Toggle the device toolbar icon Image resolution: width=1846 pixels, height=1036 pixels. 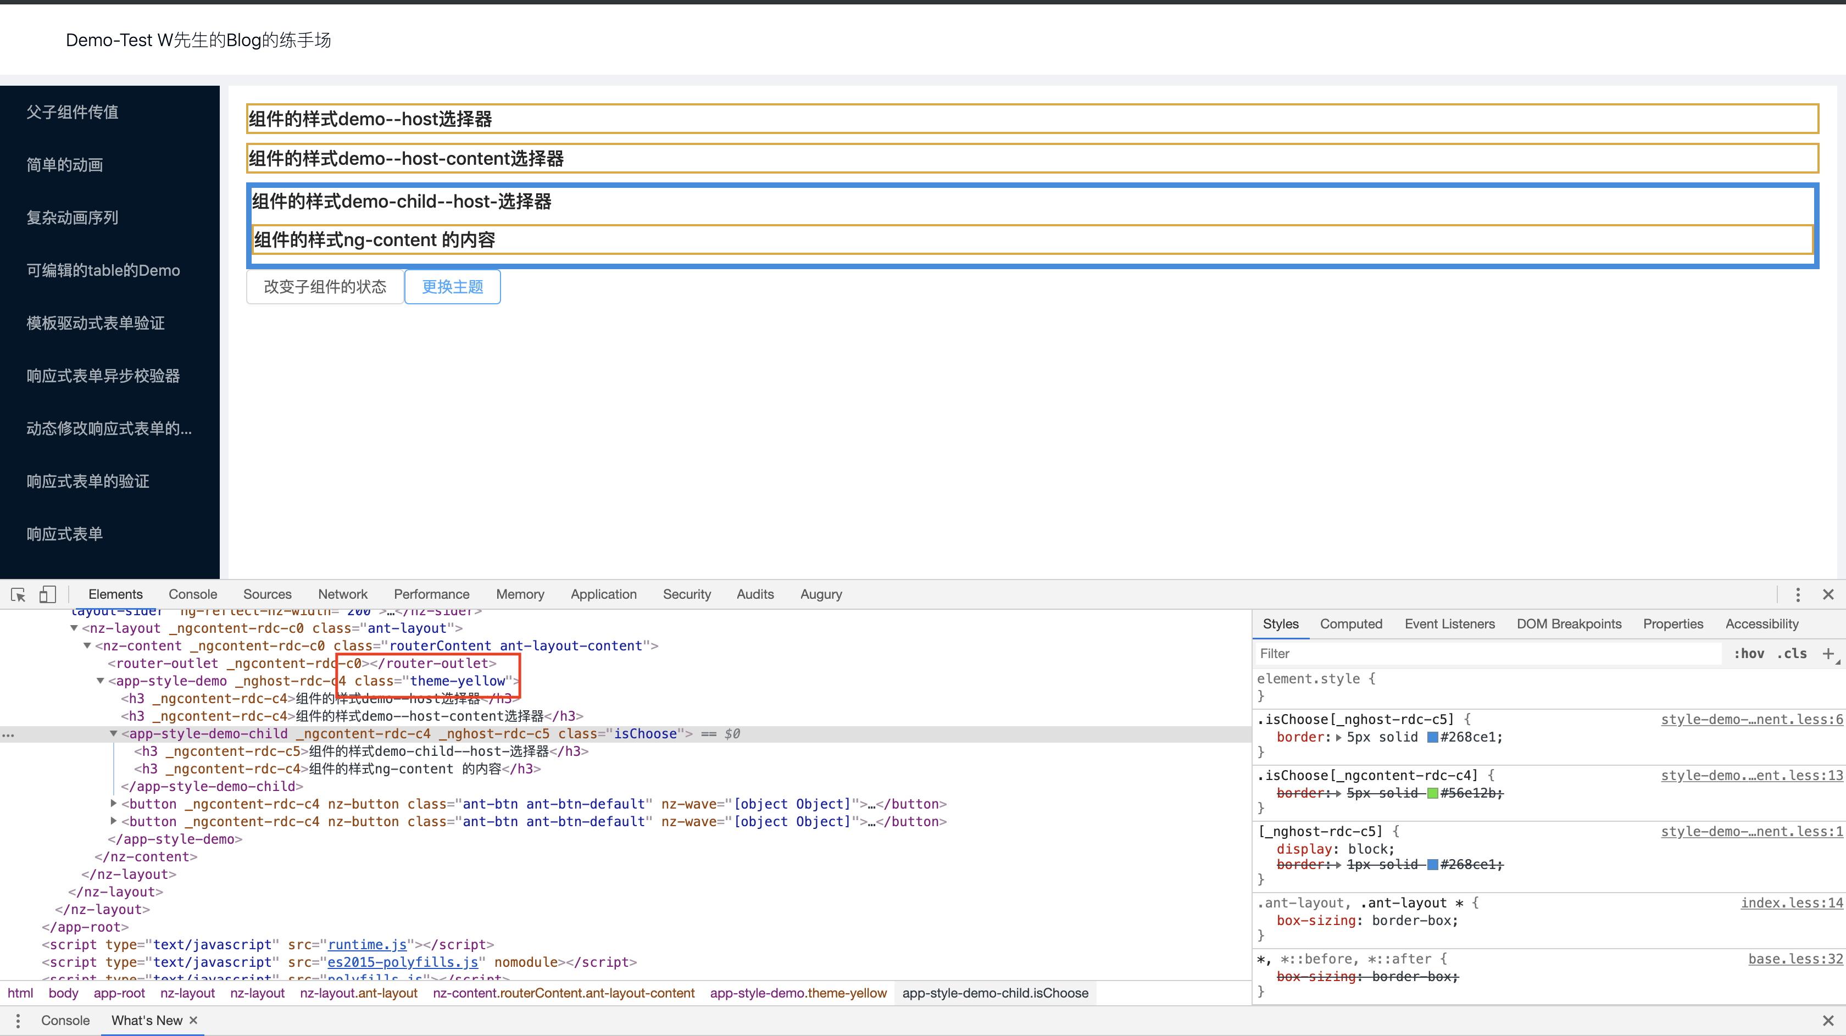point(47,595)
